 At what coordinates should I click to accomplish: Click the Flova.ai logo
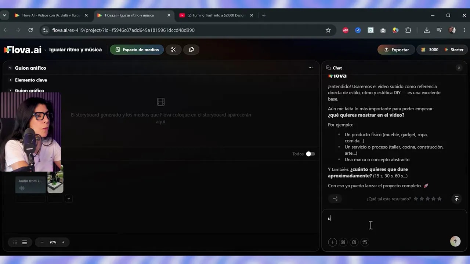pos(23,50)
